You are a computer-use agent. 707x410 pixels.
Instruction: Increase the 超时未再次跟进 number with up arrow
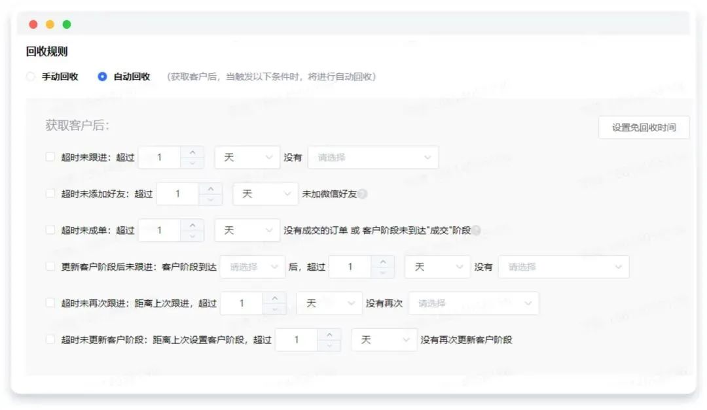(x=274, y=298)
